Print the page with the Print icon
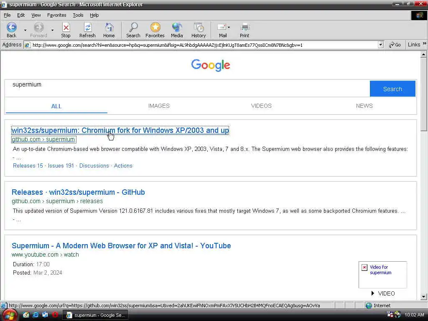This screenshot has height=321, width=428. pos(245,27)
